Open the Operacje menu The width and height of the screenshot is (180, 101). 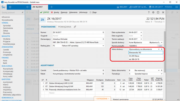pyautogui.click(x=64, y=12)
